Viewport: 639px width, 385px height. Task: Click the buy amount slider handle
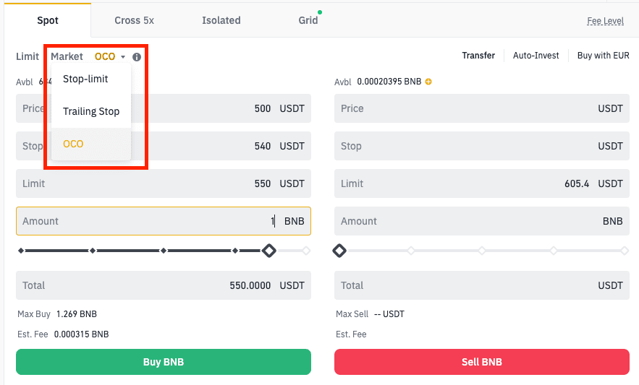click(268, 251)
